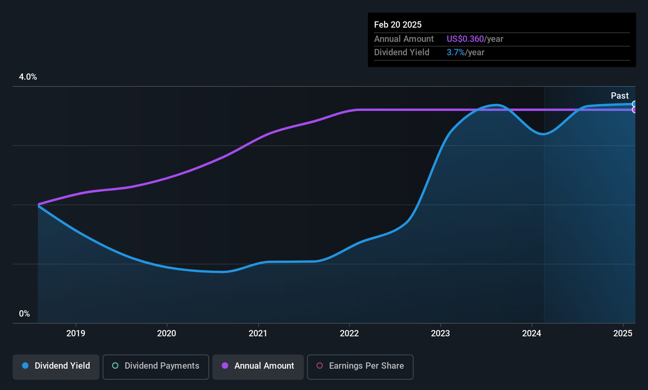Screen dimensions: 648x390
Task: Click the blue Dividend Yield legend dot
Action: [x=25, y=366]
